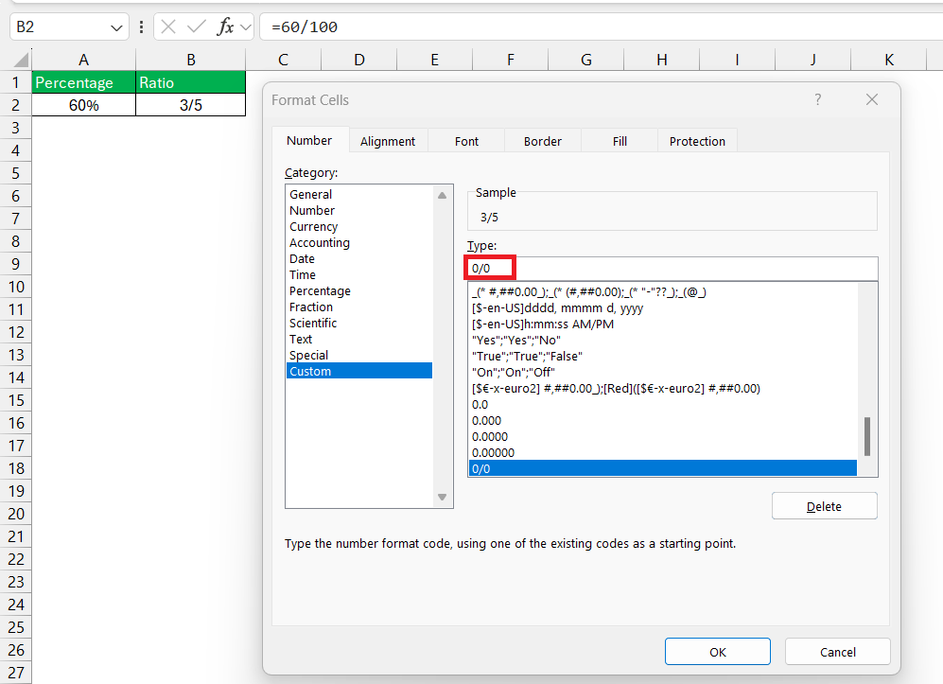Click the Type input field
This screenshot has height=684, width=943.
672,269
